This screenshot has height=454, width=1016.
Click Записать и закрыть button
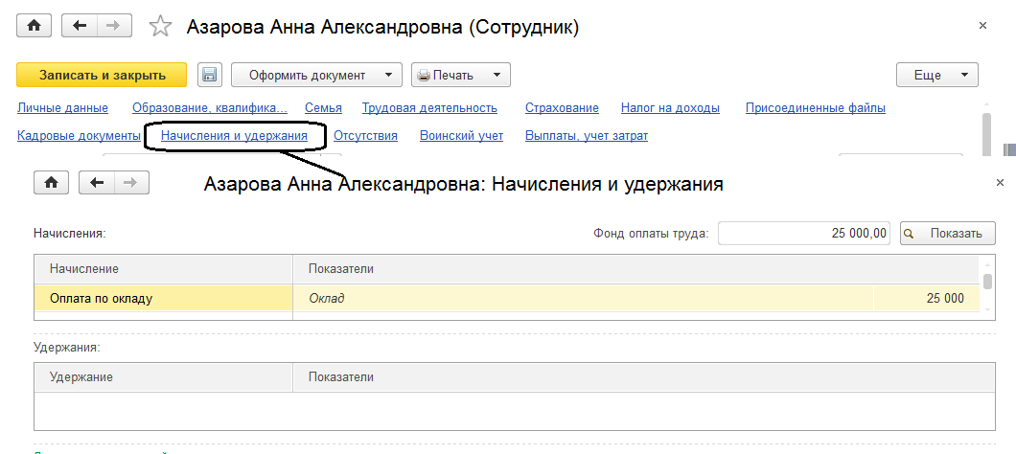(102, 75)
